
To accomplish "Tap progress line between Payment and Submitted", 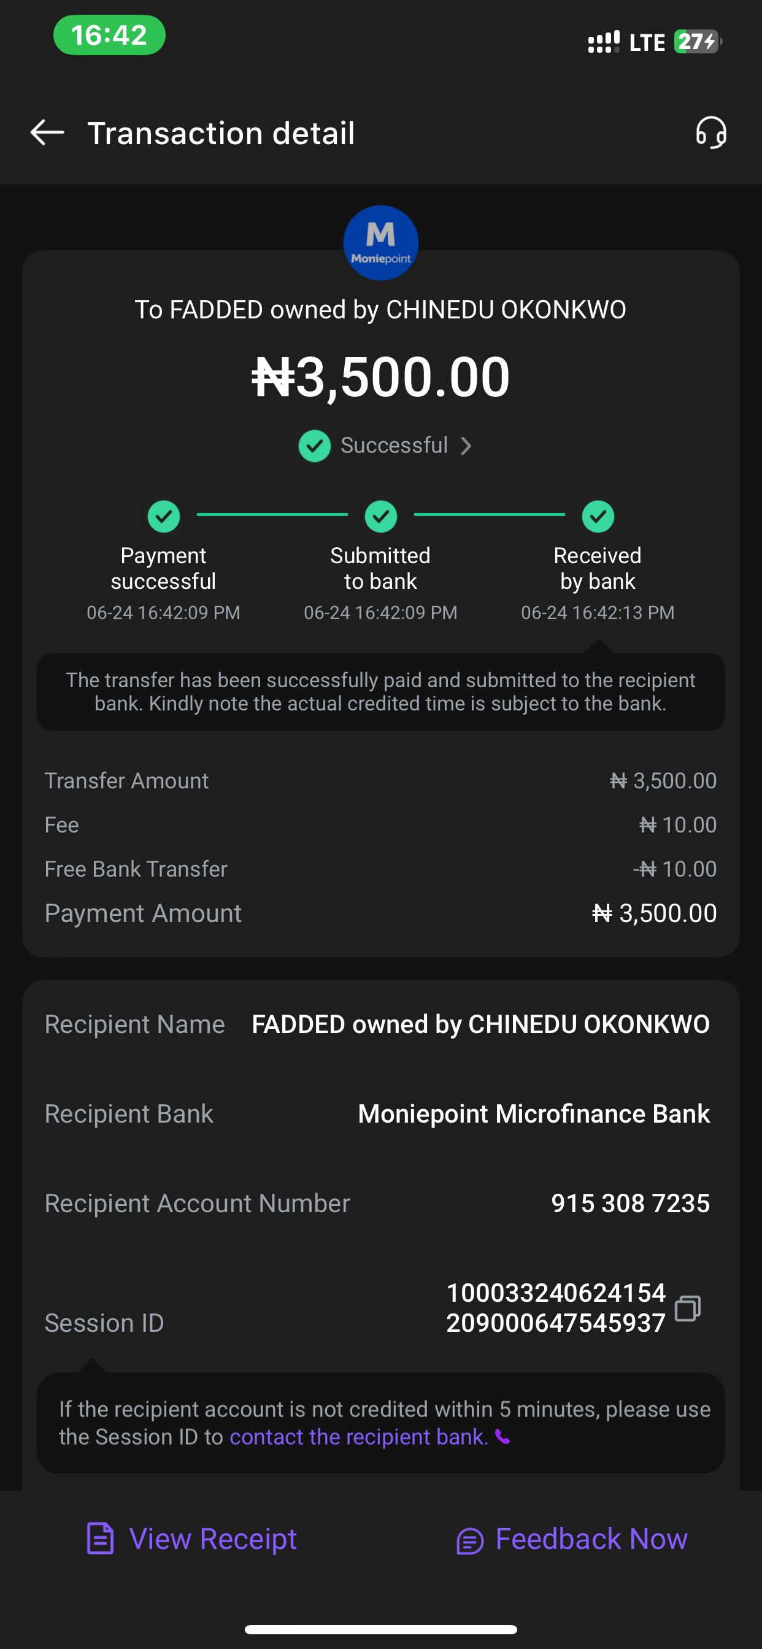I will coord(272,514).
